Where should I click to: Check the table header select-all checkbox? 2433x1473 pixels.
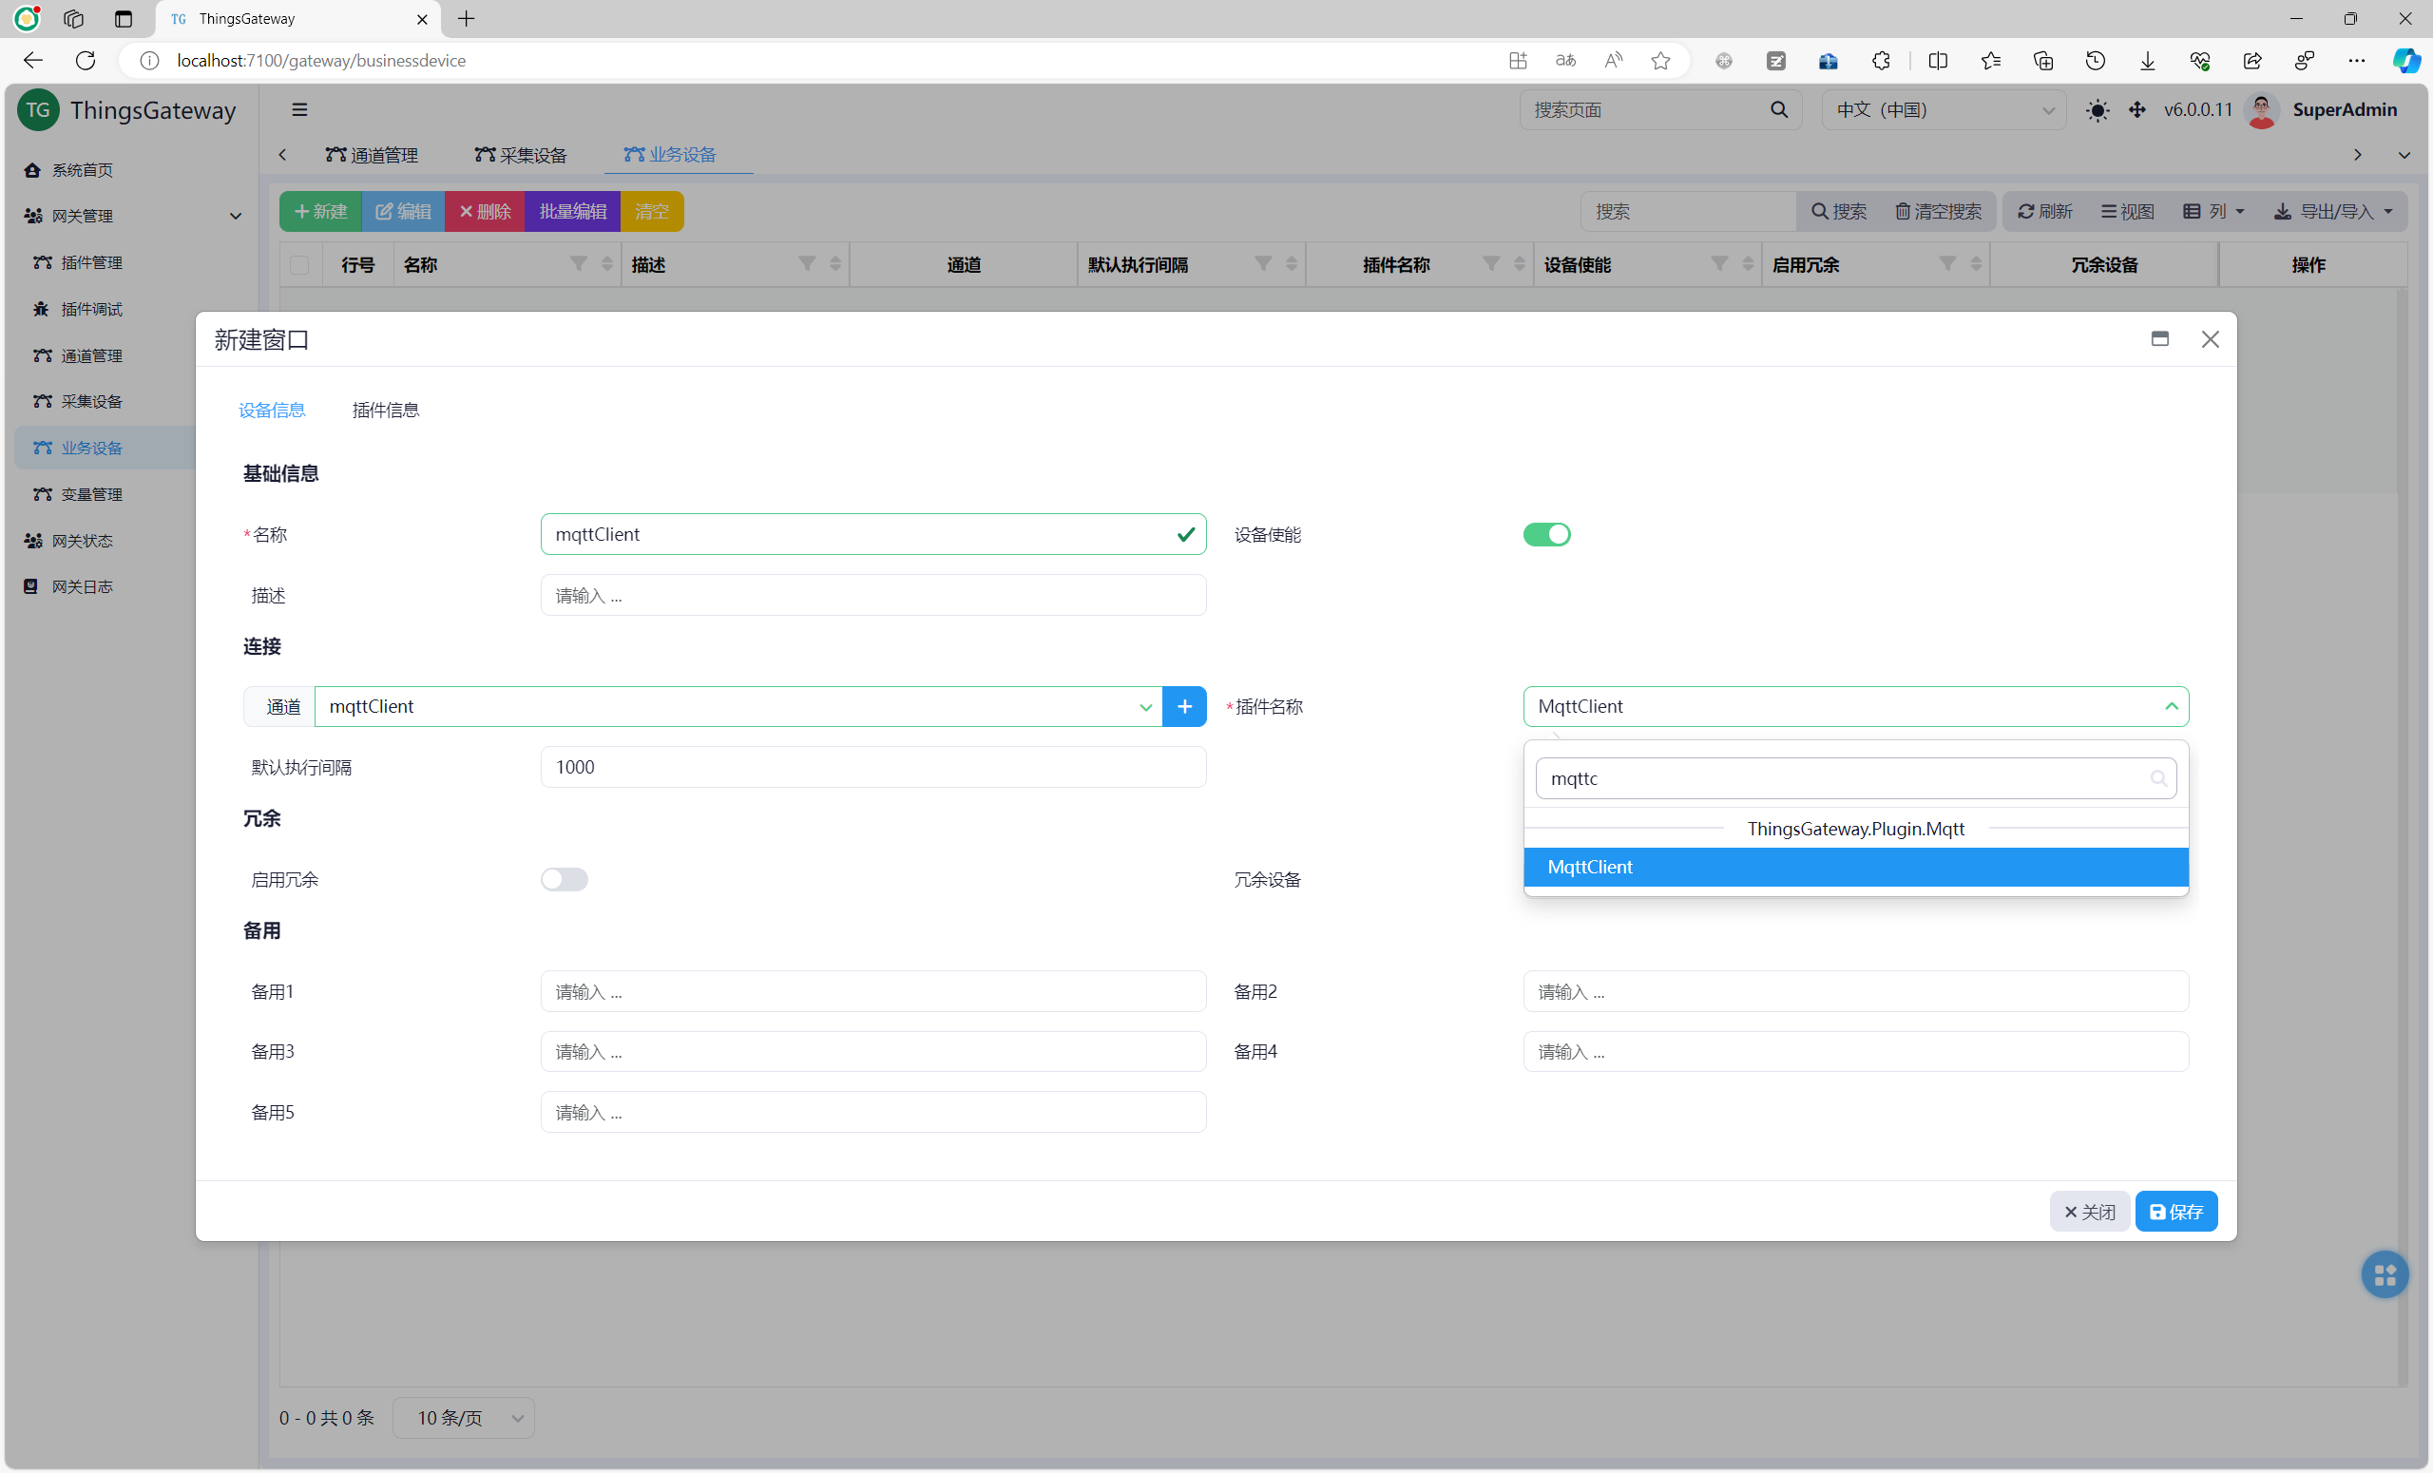(x=299, y=264)
